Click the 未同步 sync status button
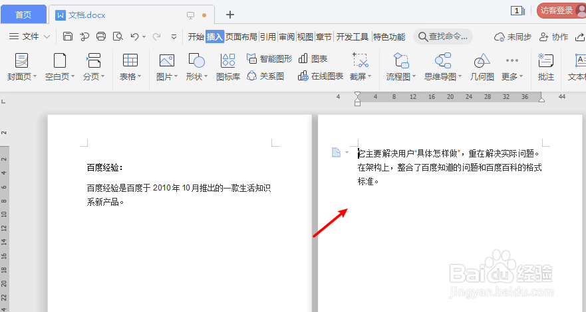The width and height of the screenshot is (586, 312). [x=512, y=37]
